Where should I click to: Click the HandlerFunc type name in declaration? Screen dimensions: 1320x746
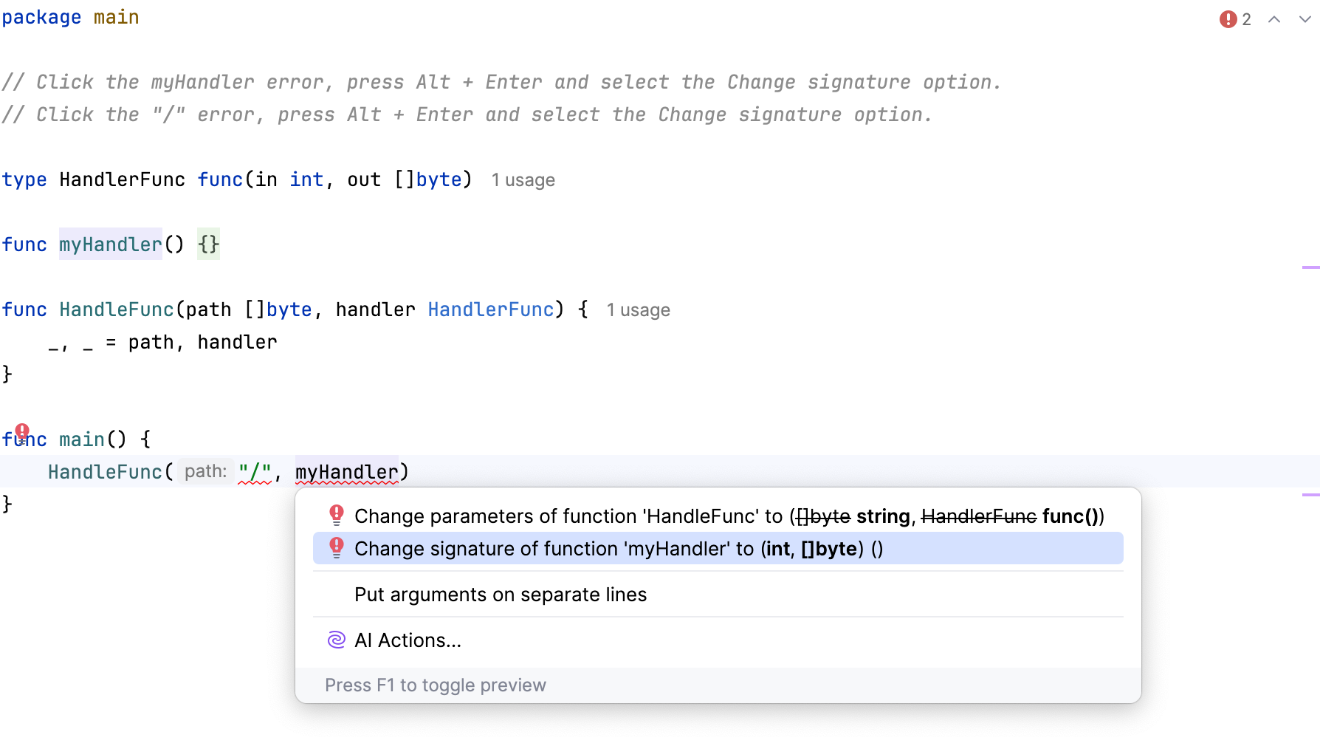pos(123,179)
